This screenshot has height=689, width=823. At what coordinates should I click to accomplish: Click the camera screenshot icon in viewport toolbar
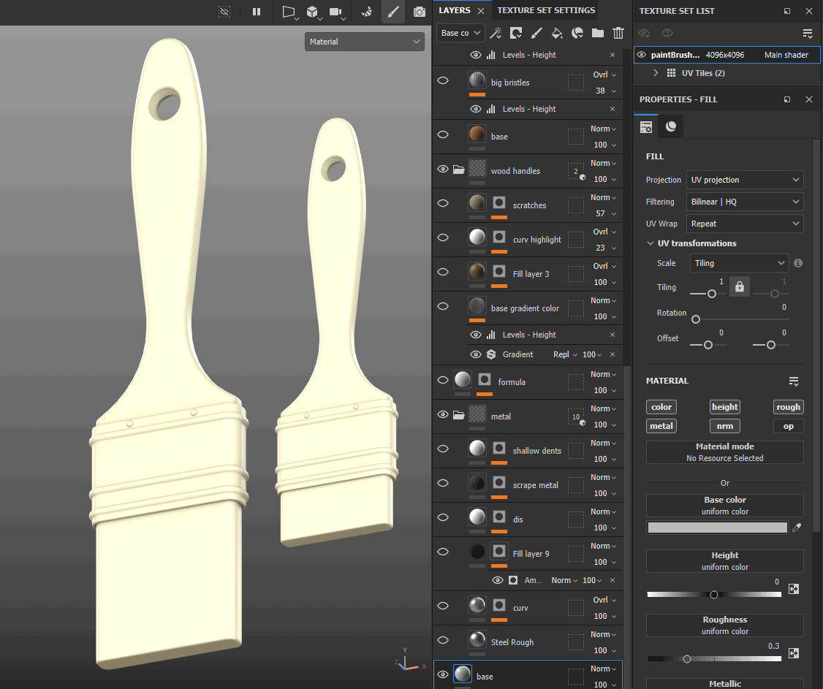pos(419,12)
